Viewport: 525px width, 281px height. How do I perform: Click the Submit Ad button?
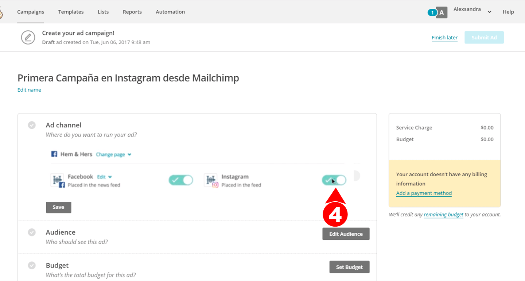(484, 38)
